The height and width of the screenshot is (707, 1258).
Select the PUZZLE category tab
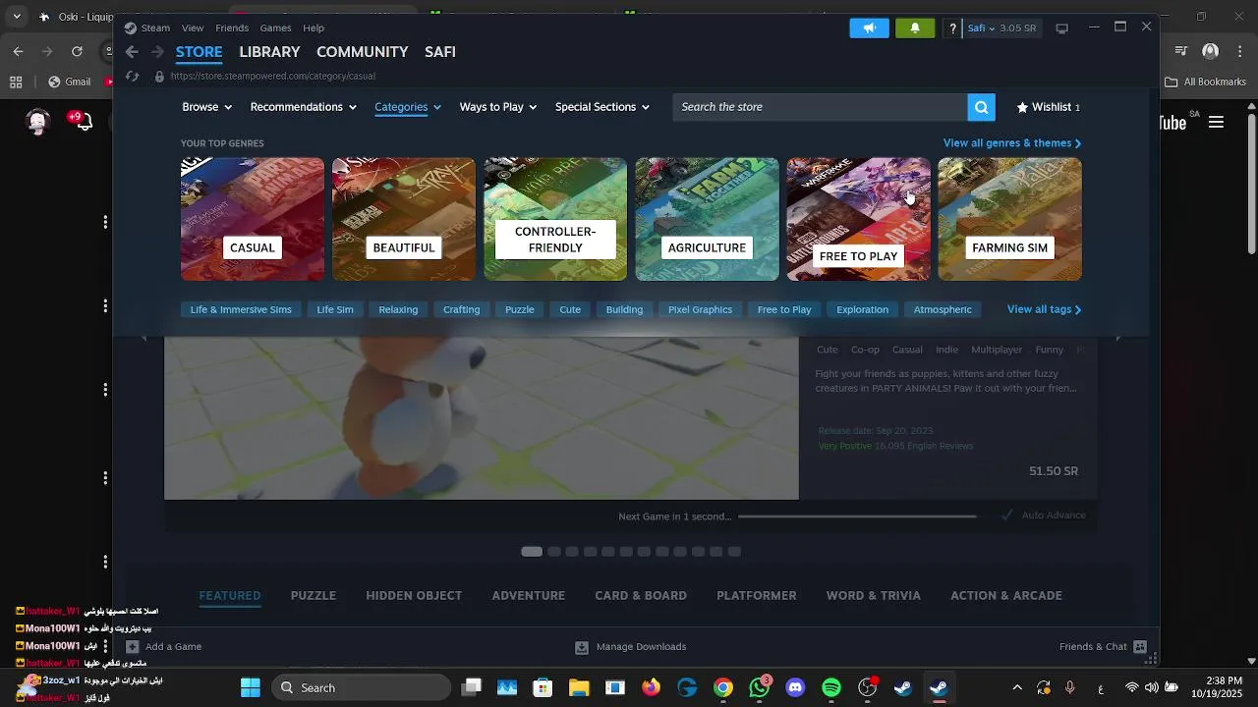[x=314, y=595]
